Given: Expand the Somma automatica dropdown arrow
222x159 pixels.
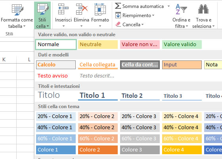Looking at the screenshot, I should point(168,6).
